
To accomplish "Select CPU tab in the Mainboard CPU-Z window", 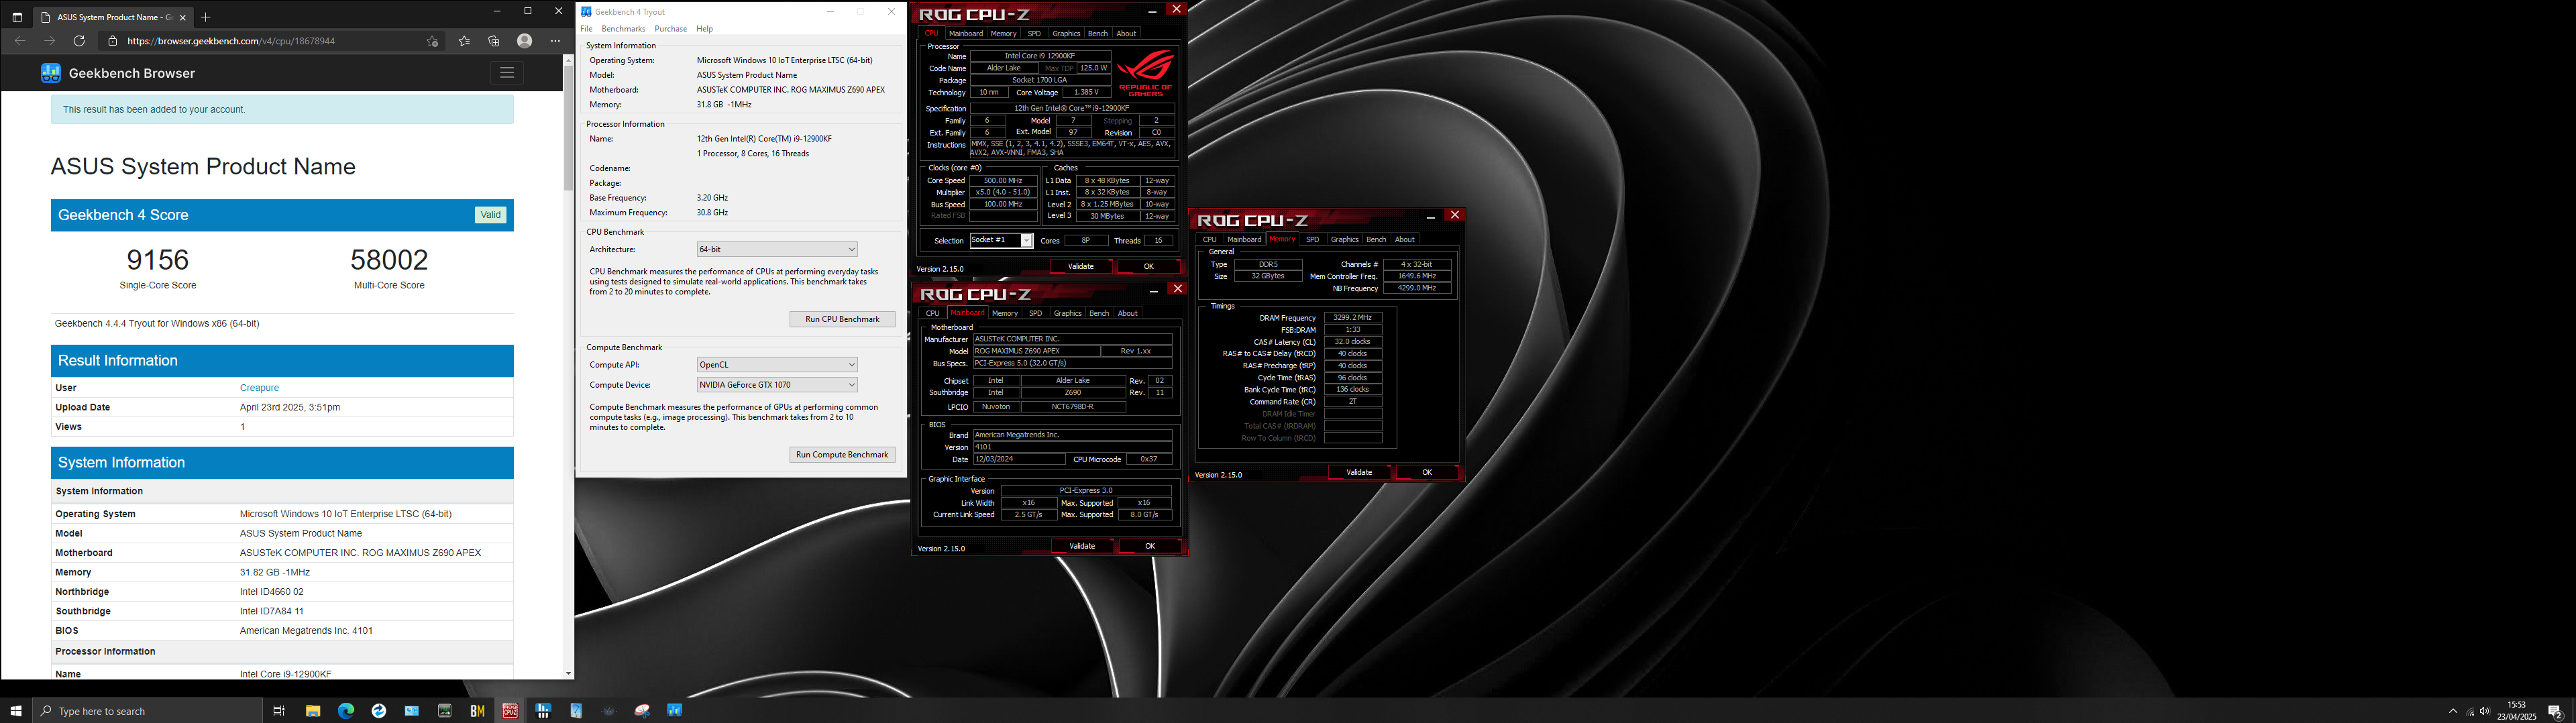I will click(932, 313).
